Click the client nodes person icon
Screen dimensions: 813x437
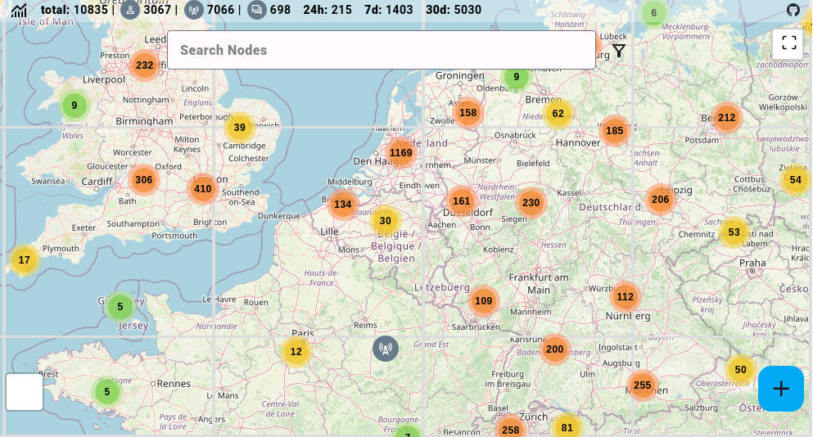(x=129, y=10)
